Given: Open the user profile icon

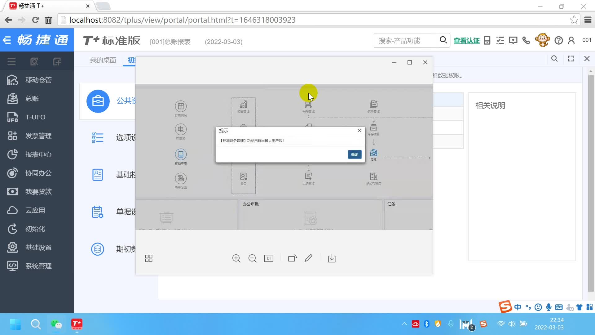Looking at the screenshot, I should [571, 40].
